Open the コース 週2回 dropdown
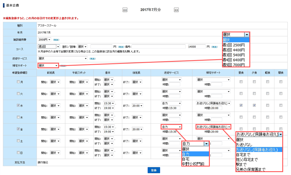Viewport: 291px width, 175px height. click(49, 46)
